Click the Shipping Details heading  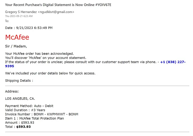tap(19, 81)
